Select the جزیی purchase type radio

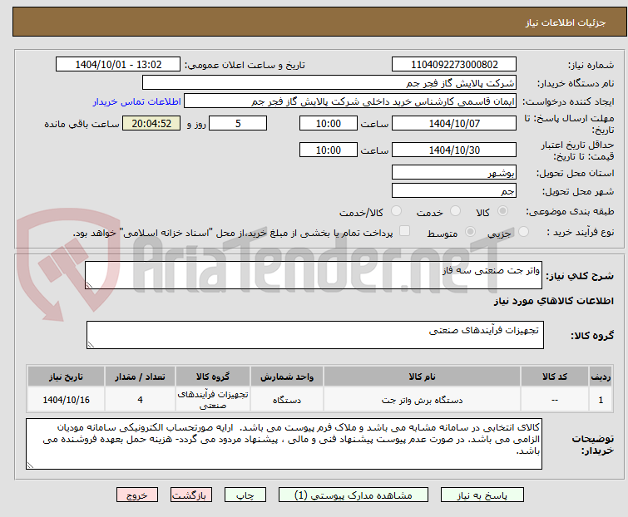(523, 232)
